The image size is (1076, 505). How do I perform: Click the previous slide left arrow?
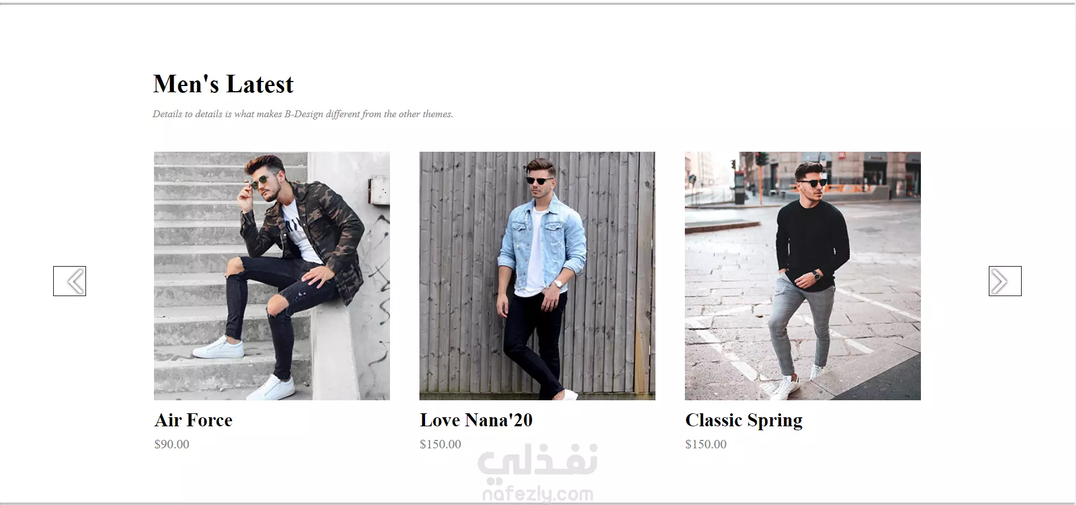pos(70,281)
